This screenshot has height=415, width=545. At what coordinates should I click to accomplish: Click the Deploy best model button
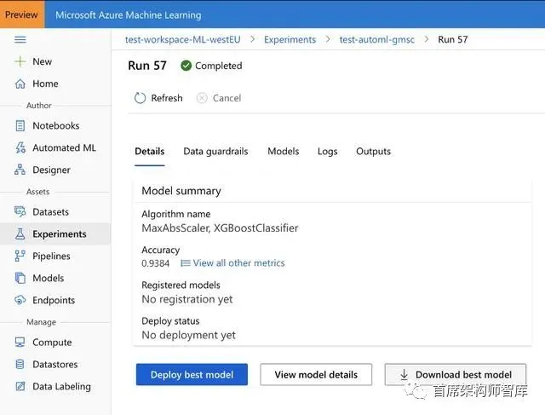point(192,375)
